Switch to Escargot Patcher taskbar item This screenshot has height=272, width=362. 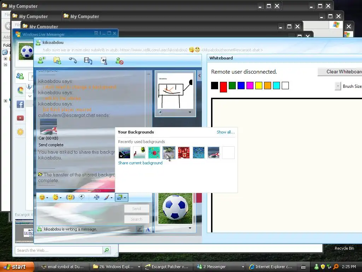168,267
